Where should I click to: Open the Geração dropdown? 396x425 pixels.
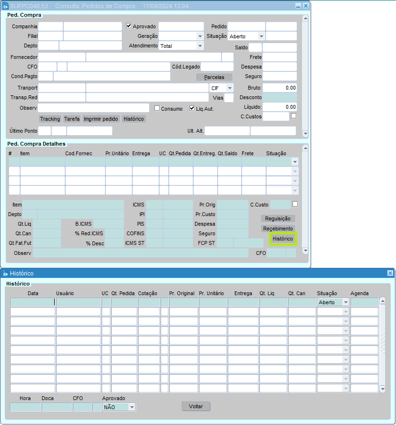[200, 36]
